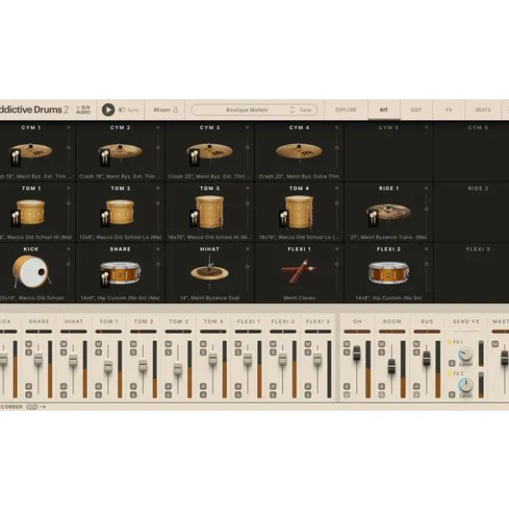Solo the TOM 1 mixer channel
509x510 pixels.
[98, 352]
